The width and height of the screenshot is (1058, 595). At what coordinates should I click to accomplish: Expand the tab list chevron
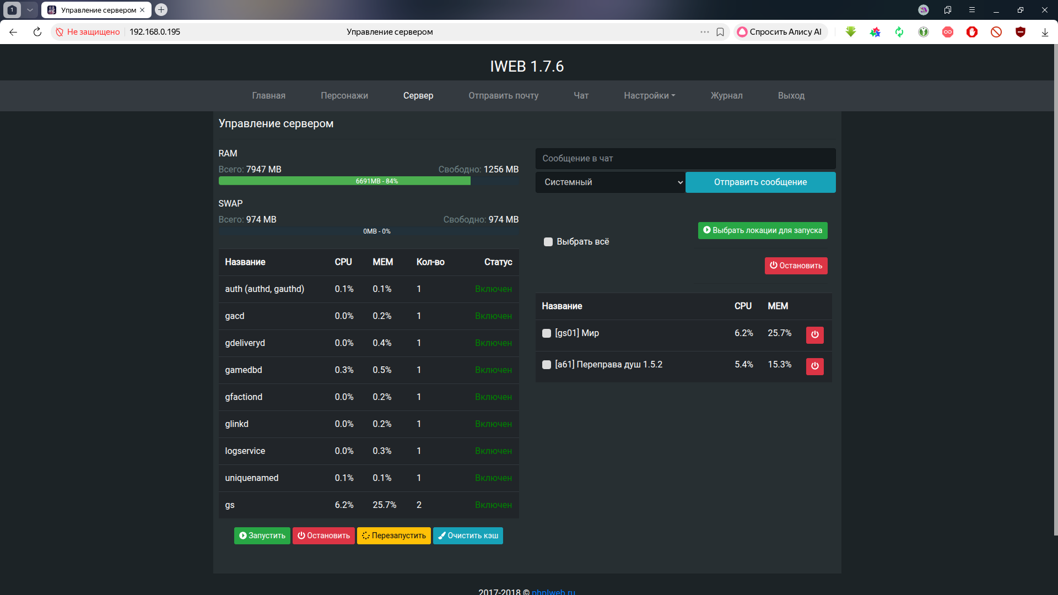click(x=30, y=10)
